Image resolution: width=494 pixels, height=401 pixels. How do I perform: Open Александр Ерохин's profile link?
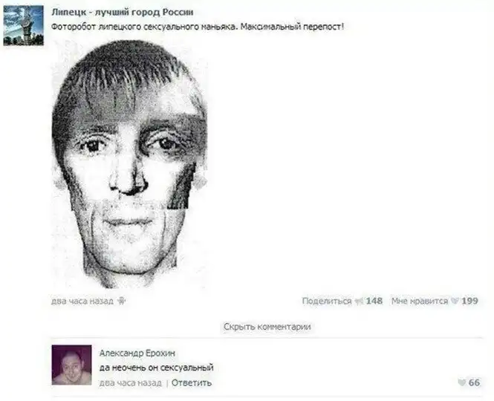pyautogui.click(x=137, y=353)
